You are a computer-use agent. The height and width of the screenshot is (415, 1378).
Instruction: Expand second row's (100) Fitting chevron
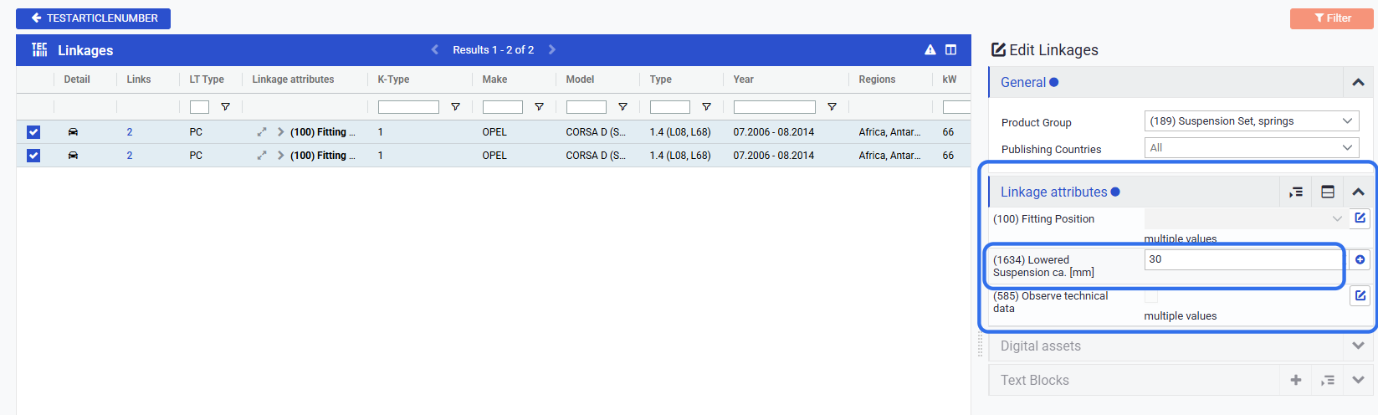(280, 156)
